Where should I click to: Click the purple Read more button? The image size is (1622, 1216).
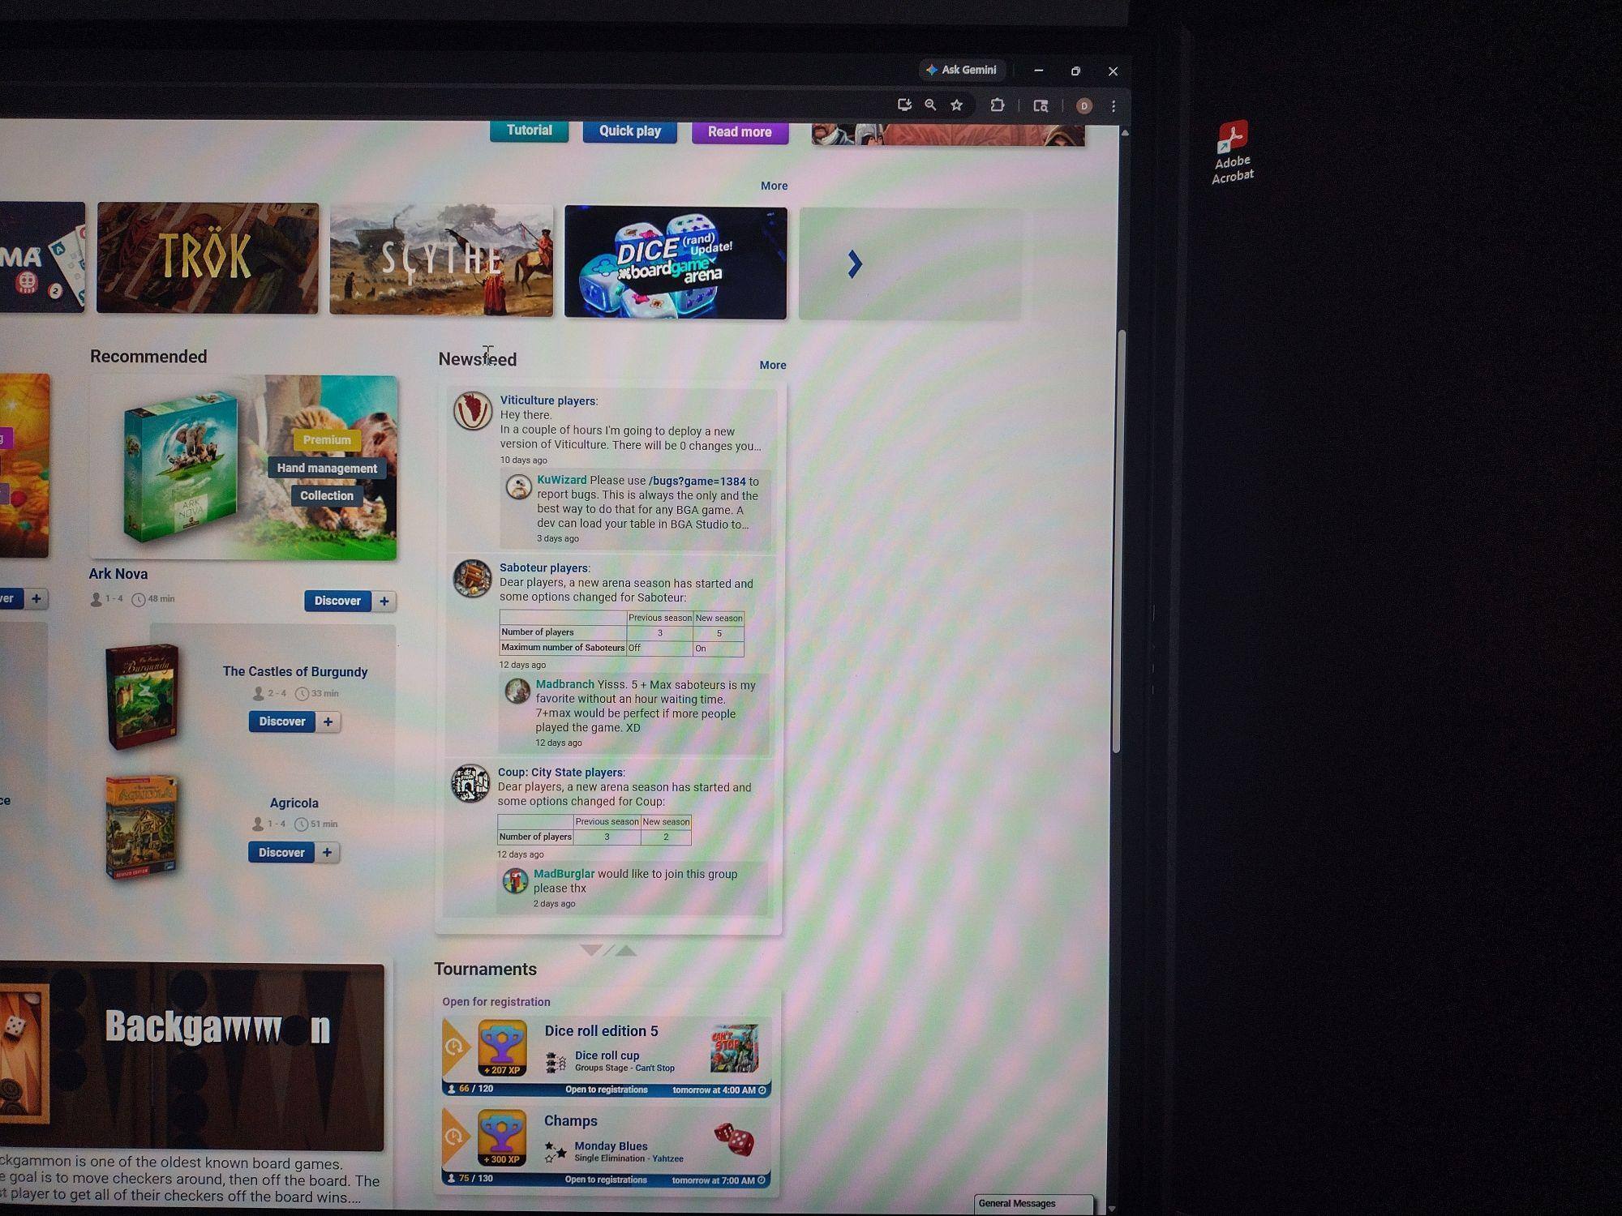coord(740,132)
